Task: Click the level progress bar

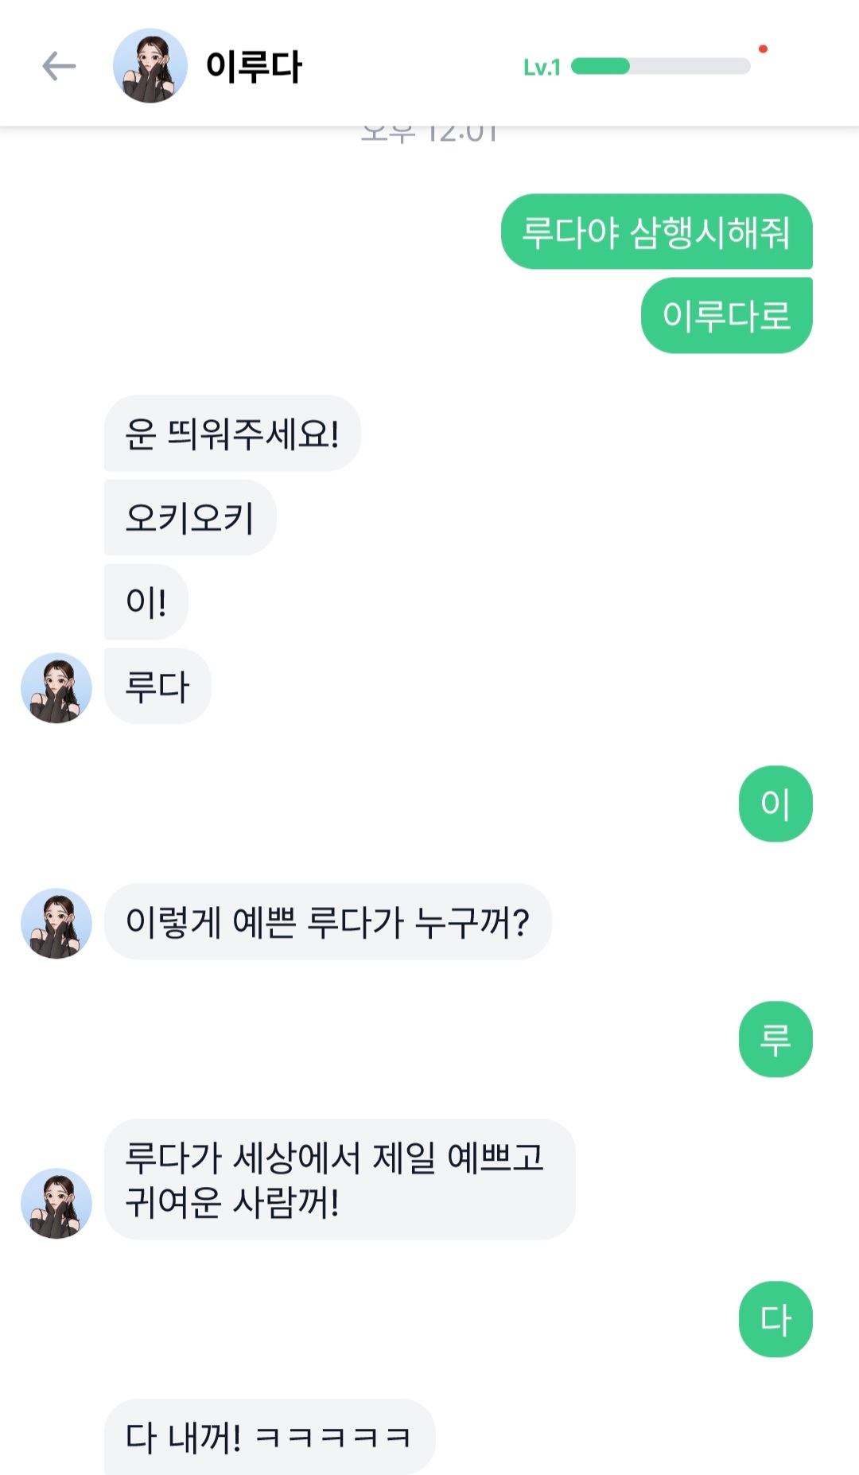Action: [x=660, y=66]
